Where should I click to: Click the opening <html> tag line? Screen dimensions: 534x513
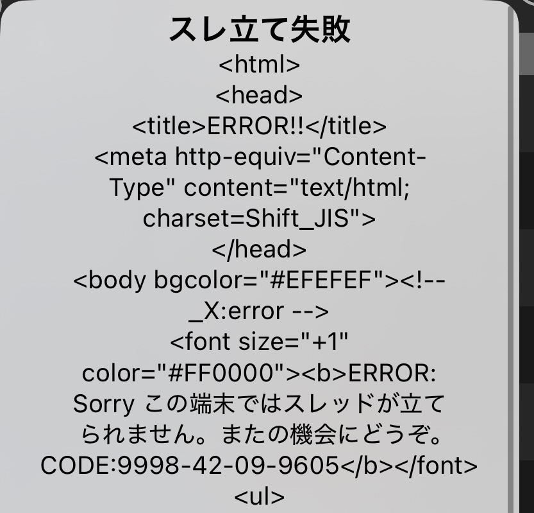259,64
